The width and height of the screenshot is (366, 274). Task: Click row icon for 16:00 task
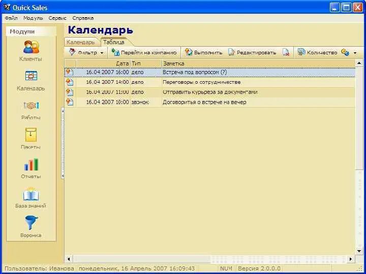coord(70,72)
